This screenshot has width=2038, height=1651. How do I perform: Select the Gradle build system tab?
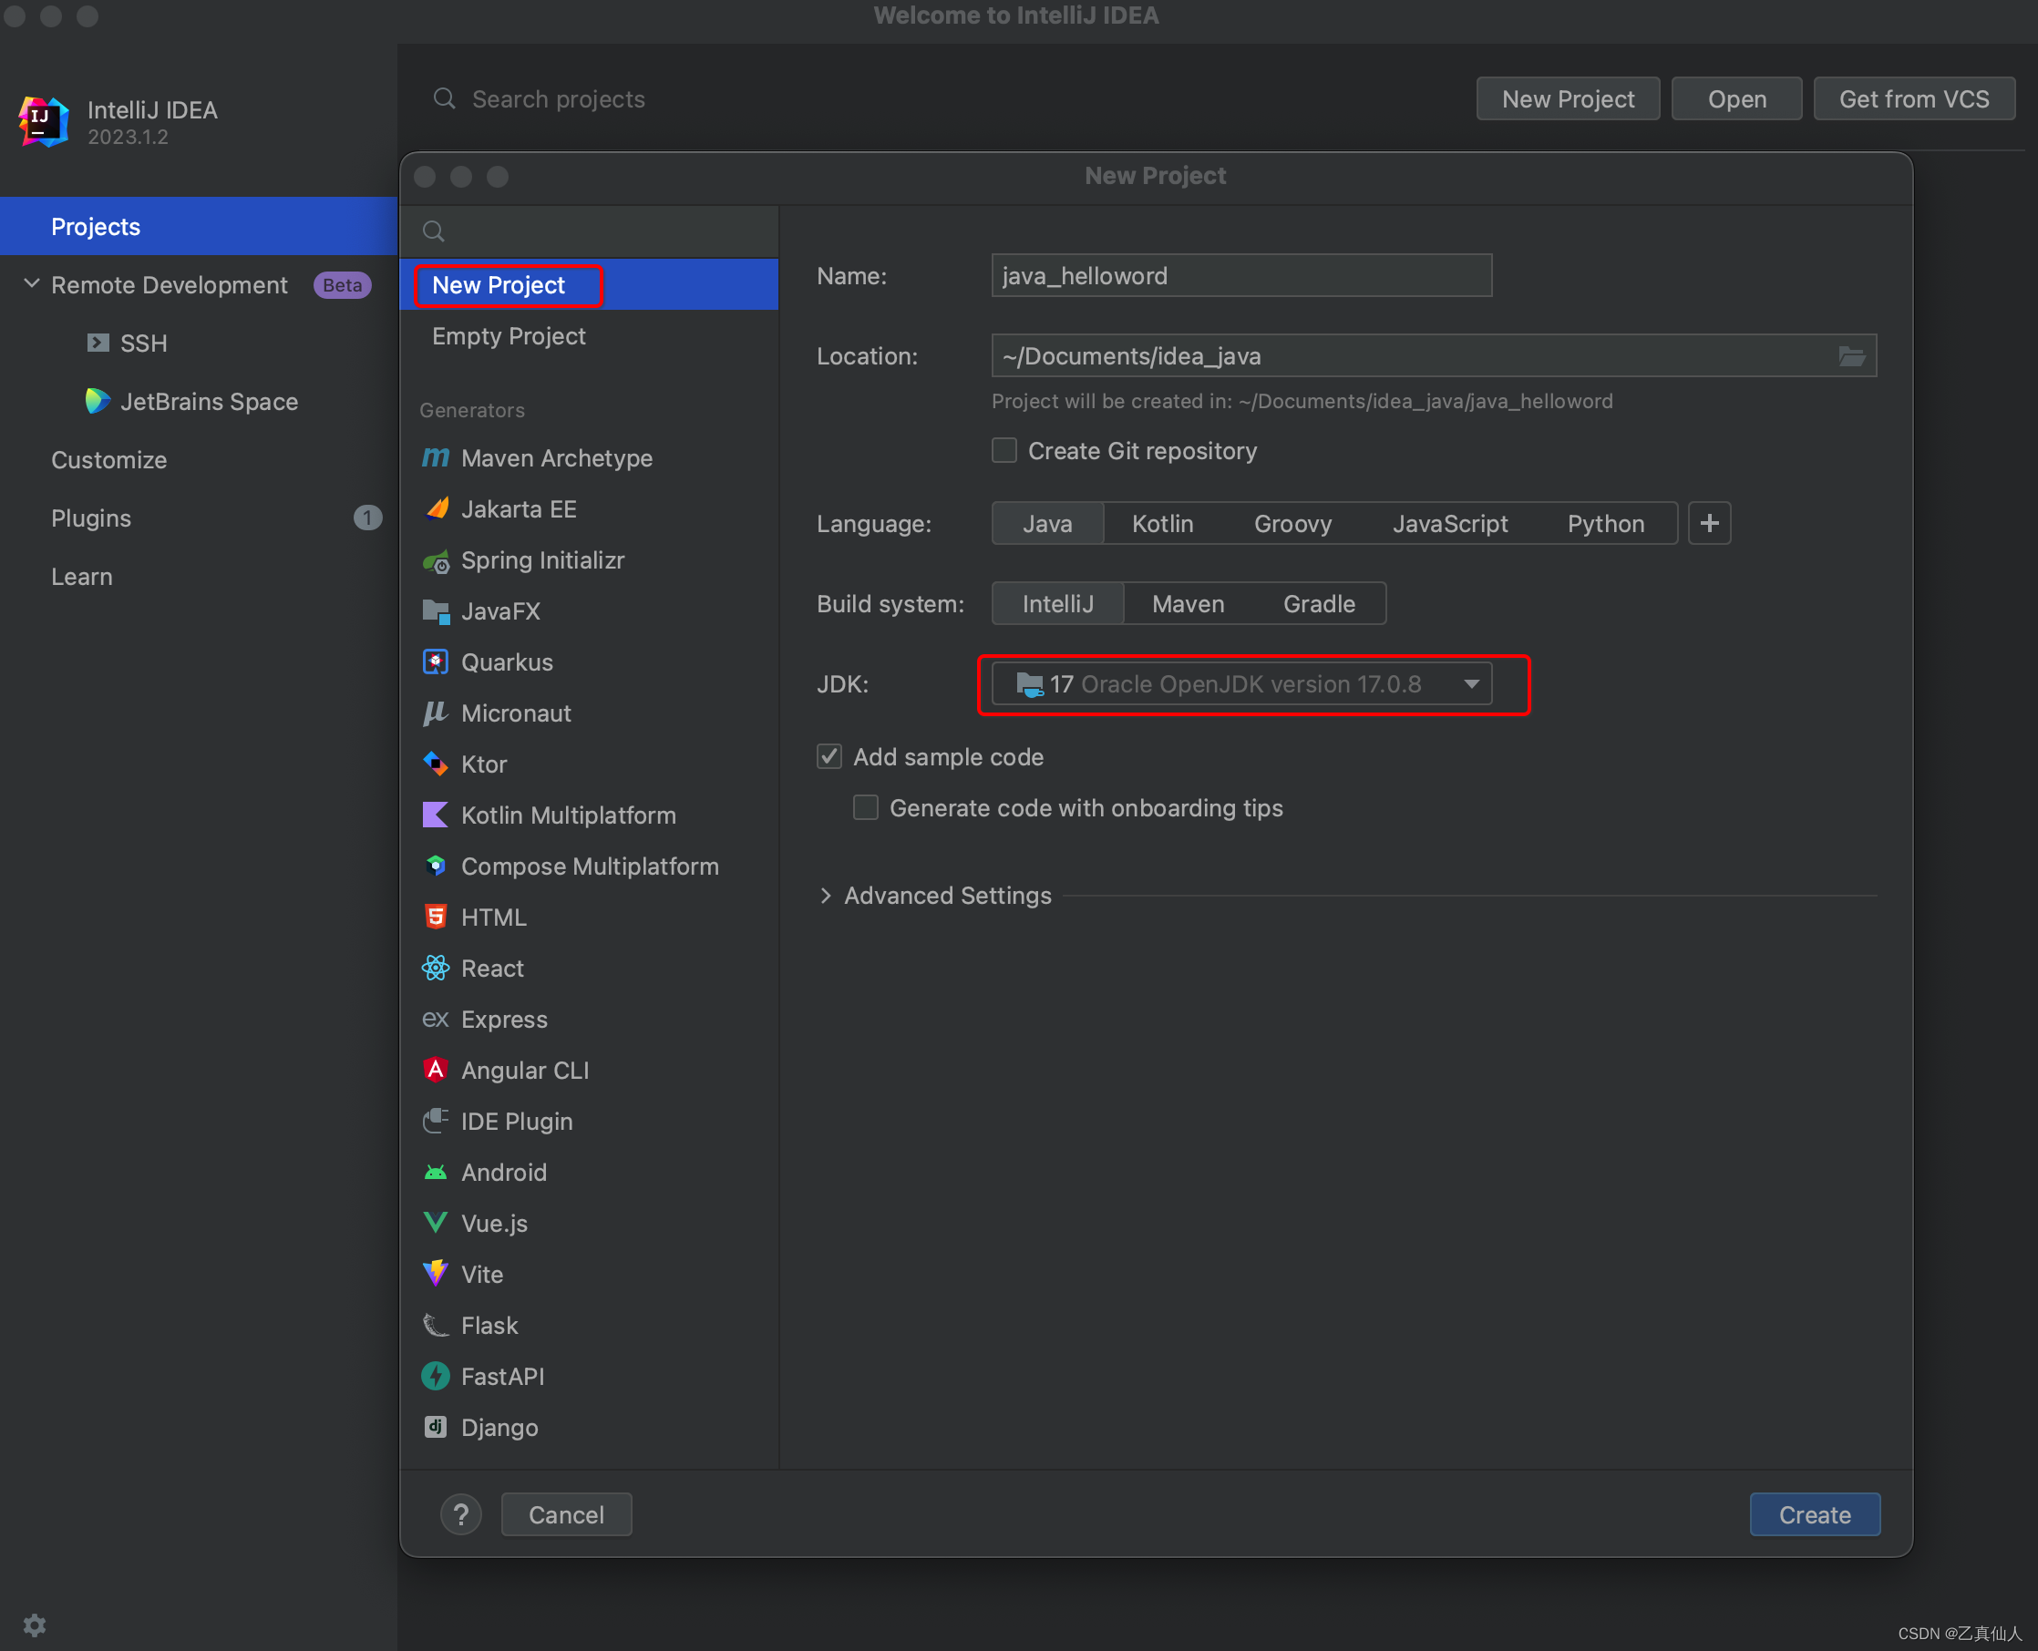point(1315,603)
